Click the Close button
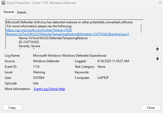 (x=151, y=108)
